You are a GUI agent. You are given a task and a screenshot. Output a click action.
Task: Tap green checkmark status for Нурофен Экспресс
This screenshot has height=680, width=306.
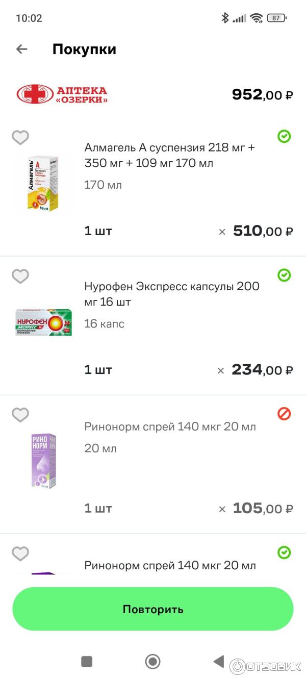(284, 275)
